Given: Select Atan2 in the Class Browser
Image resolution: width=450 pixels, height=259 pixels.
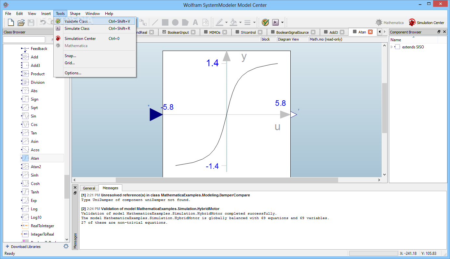Looking at the screenshot, I should click(36, 167).
